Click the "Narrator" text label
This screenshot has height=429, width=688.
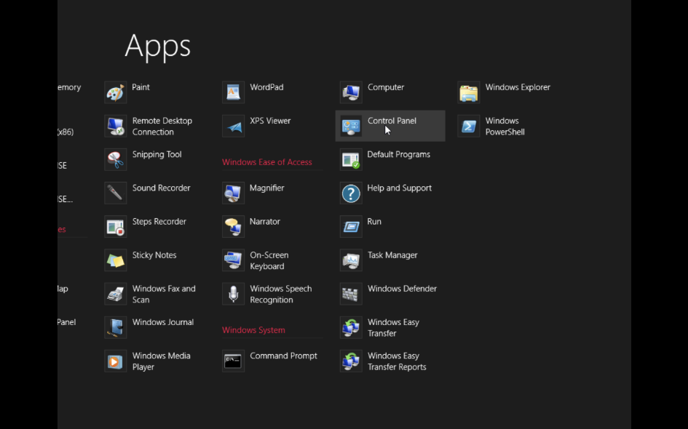click(264, 221)
